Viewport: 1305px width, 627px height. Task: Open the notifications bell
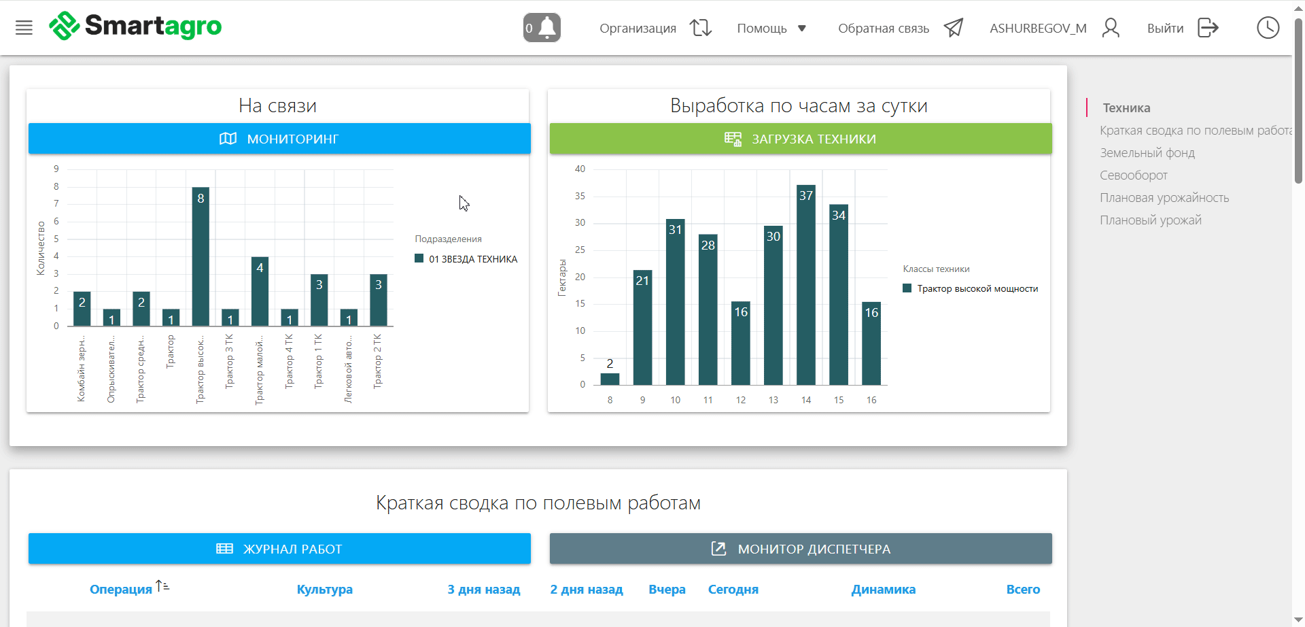542,28
